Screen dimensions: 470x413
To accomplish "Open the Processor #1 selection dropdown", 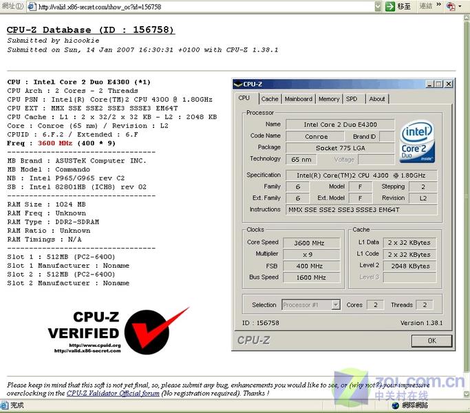I will click(x=336, y=305).
